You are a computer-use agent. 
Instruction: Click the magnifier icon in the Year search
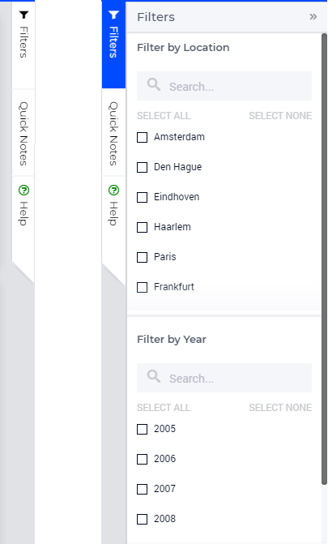pos(154,376)
